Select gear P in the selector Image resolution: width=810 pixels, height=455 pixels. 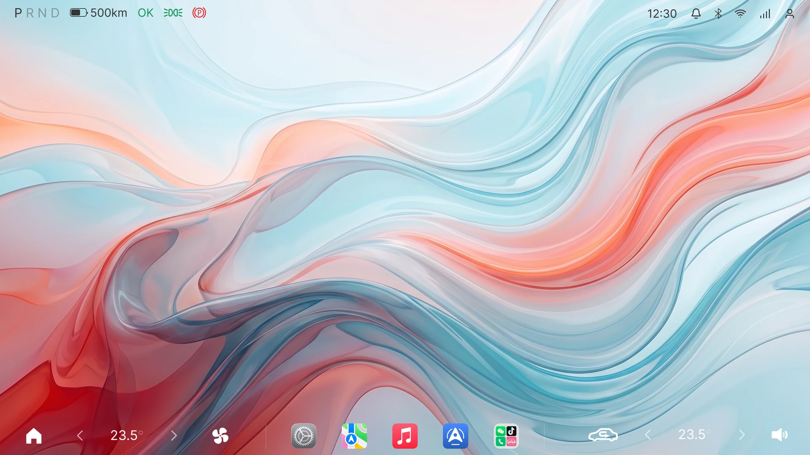[18, 13]
